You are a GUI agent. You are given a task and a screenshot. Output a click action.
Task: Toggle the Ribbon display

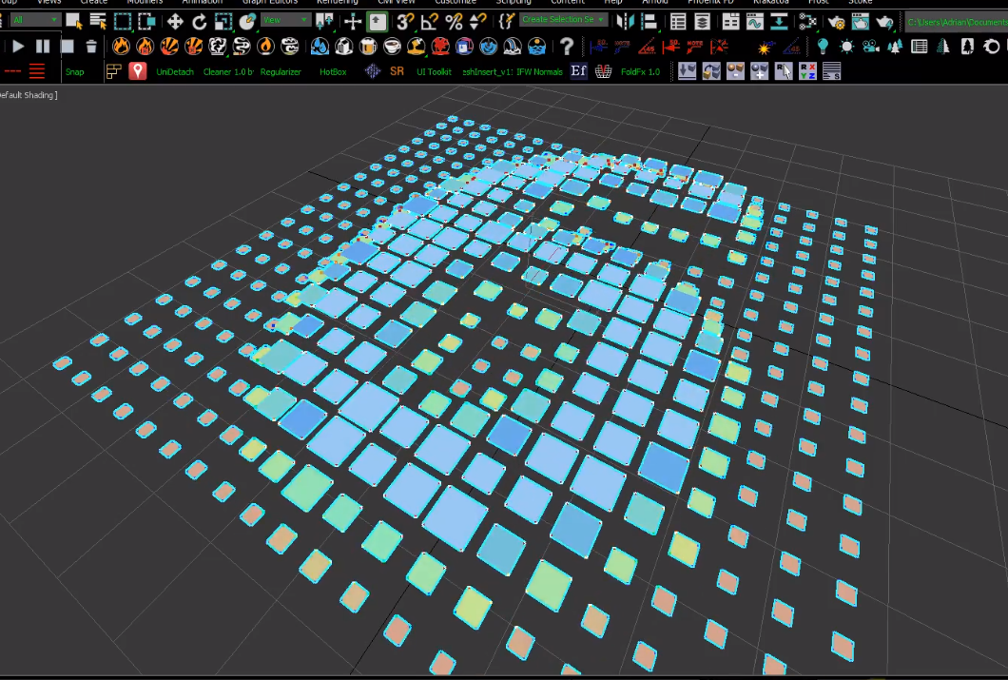click(x=730, y=22)
